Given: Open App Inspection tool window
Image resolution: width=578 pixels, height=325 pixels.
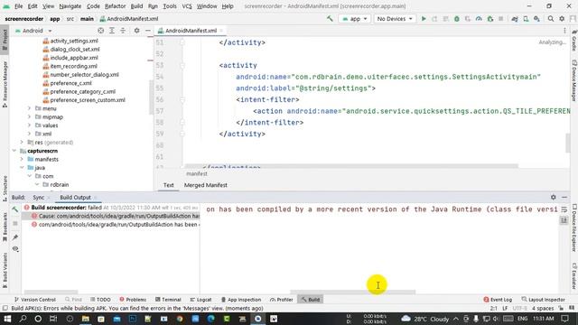Looking at the screenshot, I should (x=241, y=299).
